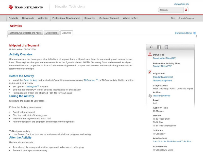Open Customer Support menu
Viewport: 203px width, 152px height.
click(x=109, y=18)
